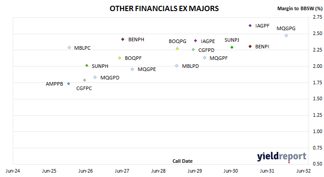
Task: Select the CGFPD data label
Action: pos(206,50)
